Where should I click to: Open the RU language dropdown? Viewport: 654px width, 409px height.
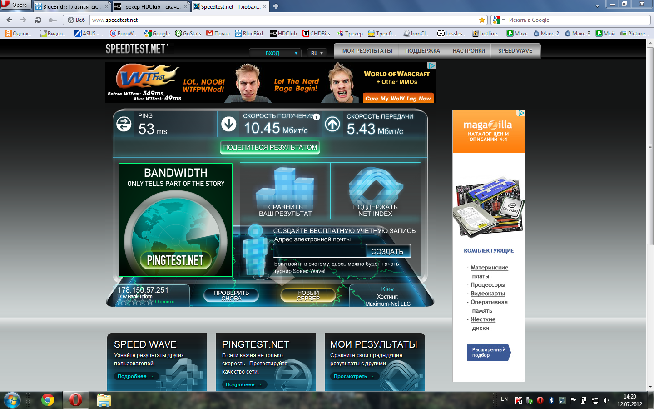click(317, 53)
